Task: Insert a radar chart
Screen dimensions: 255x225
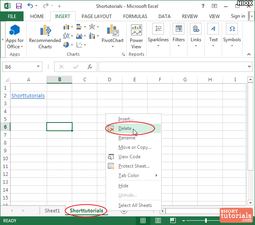Action: [x=92, y=27]
